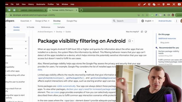Click the site Search input field
Image resolution: width=182 pixels, height=102 pixels.
click(x=125, y=21)
